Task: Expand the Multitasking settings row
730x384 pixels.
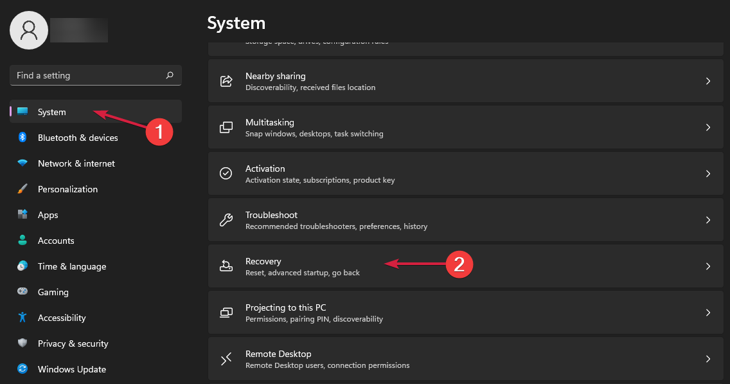Action: 450,127
